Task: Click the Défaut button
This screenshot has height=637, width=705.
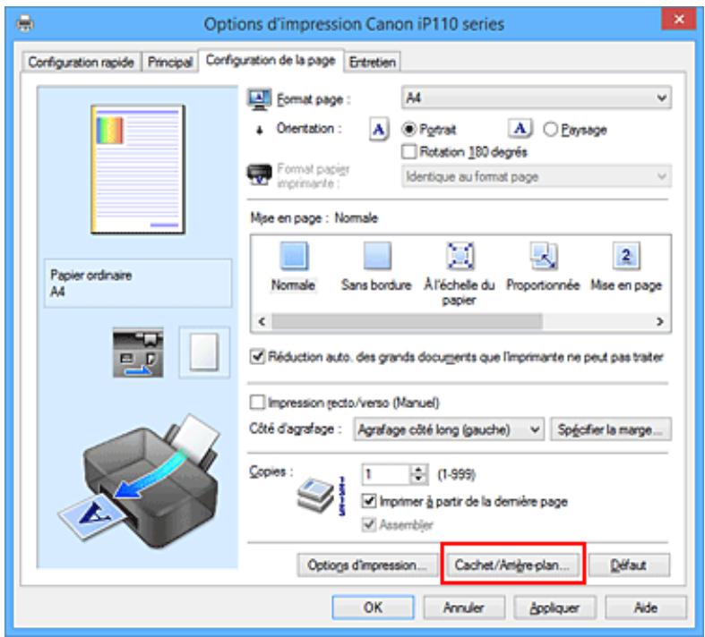Action: click(x=629, y=565)
